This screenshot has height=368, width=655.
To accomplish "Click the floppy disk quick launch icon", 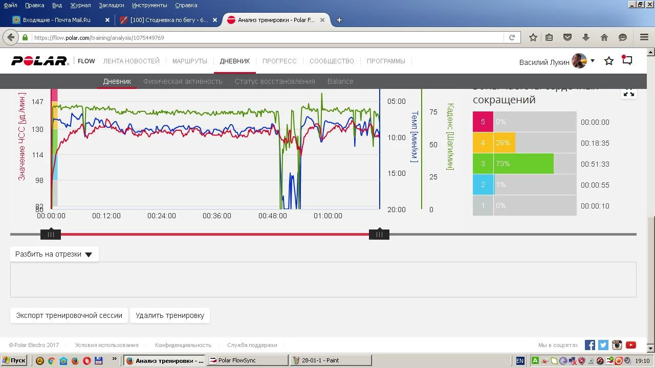I will [98, 360].
